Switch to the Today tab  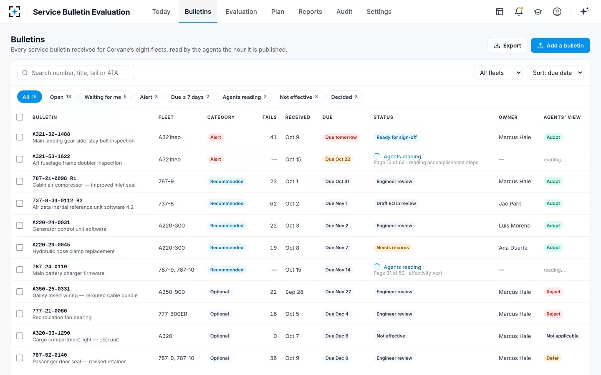161,12
